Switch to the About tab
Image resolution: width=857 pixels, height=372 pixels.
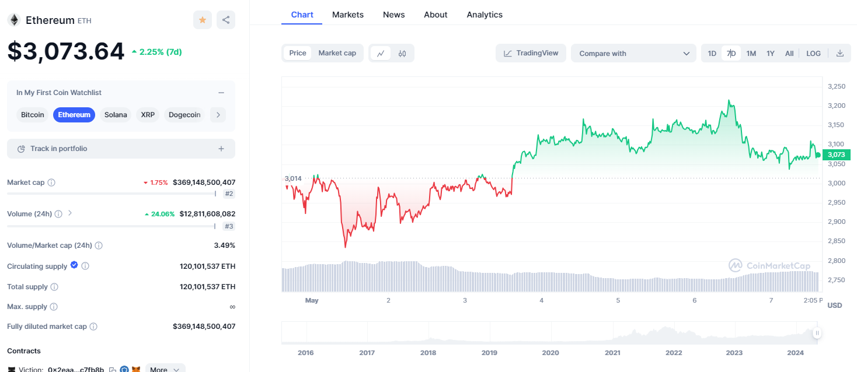pyautogui.click(x=436, y=15)
